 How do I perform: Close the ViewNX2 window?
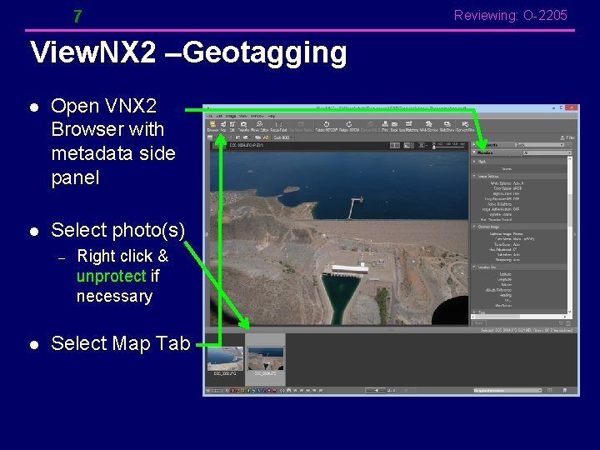[x=572, y=108]
